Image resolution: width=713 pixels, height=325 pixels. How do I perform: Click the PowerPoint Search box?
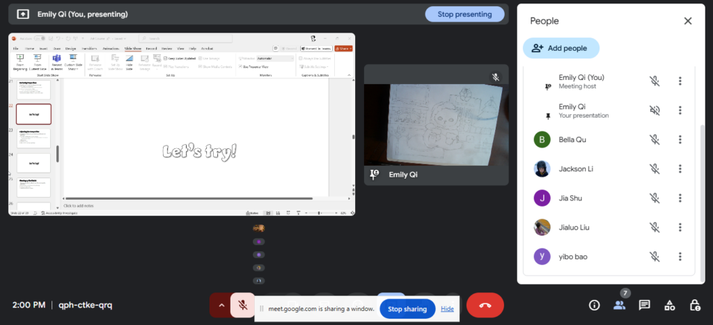(185, 39)
